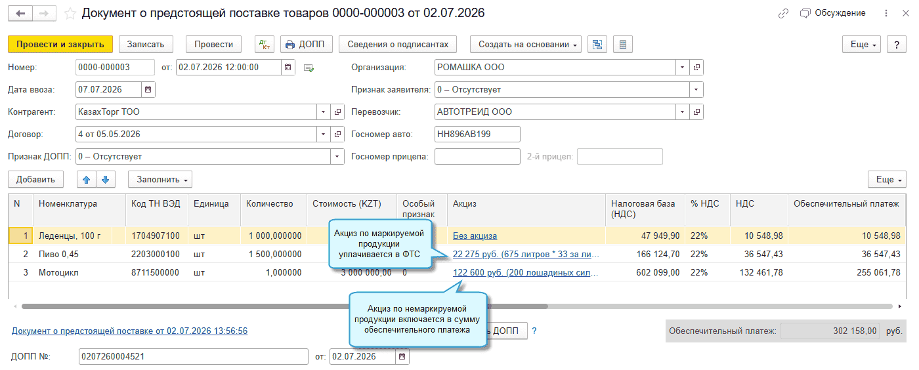Open the Обсуждение discussion

(832, 13)
